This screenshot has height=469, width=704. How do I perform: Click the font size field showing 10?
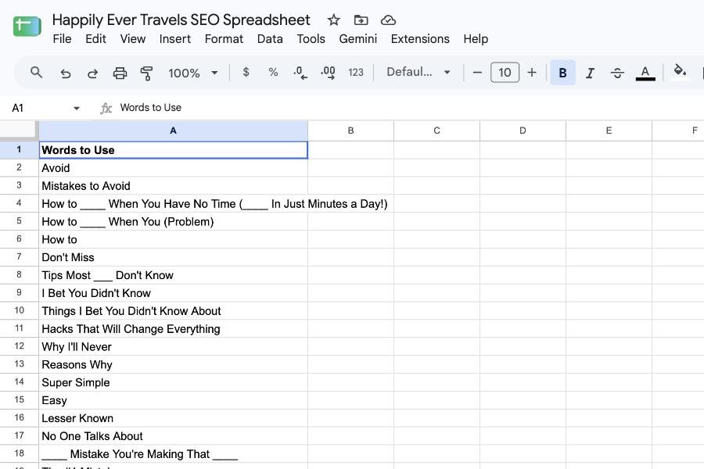505,72
